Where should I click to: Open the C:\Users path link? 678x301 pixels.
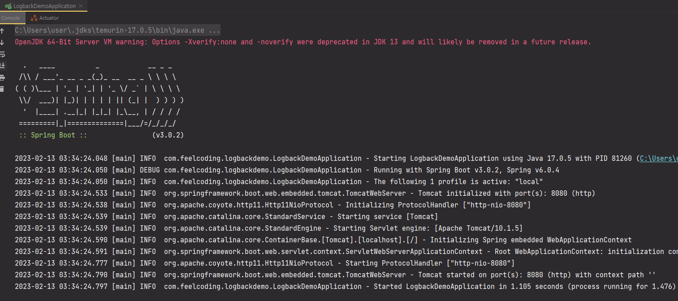(x=659, y=159)
